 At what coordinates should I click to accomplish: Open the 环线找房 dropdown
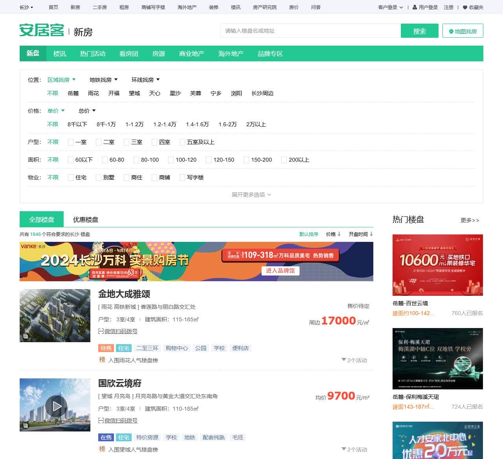[x=145, y=80]
